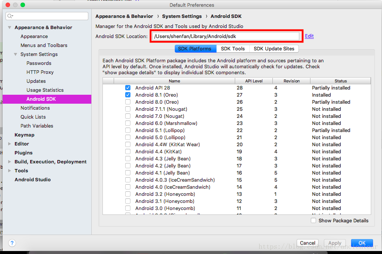Expand the Tools tree node

(9, 170)
